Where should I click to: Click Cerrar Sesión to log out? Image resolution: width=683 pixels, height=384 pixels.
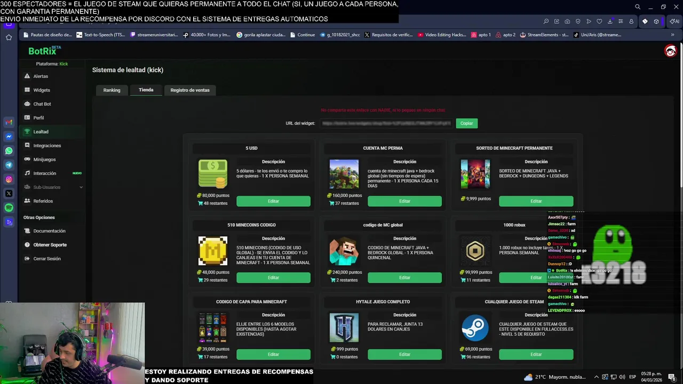pyautogui.click(x=47, y=259)
